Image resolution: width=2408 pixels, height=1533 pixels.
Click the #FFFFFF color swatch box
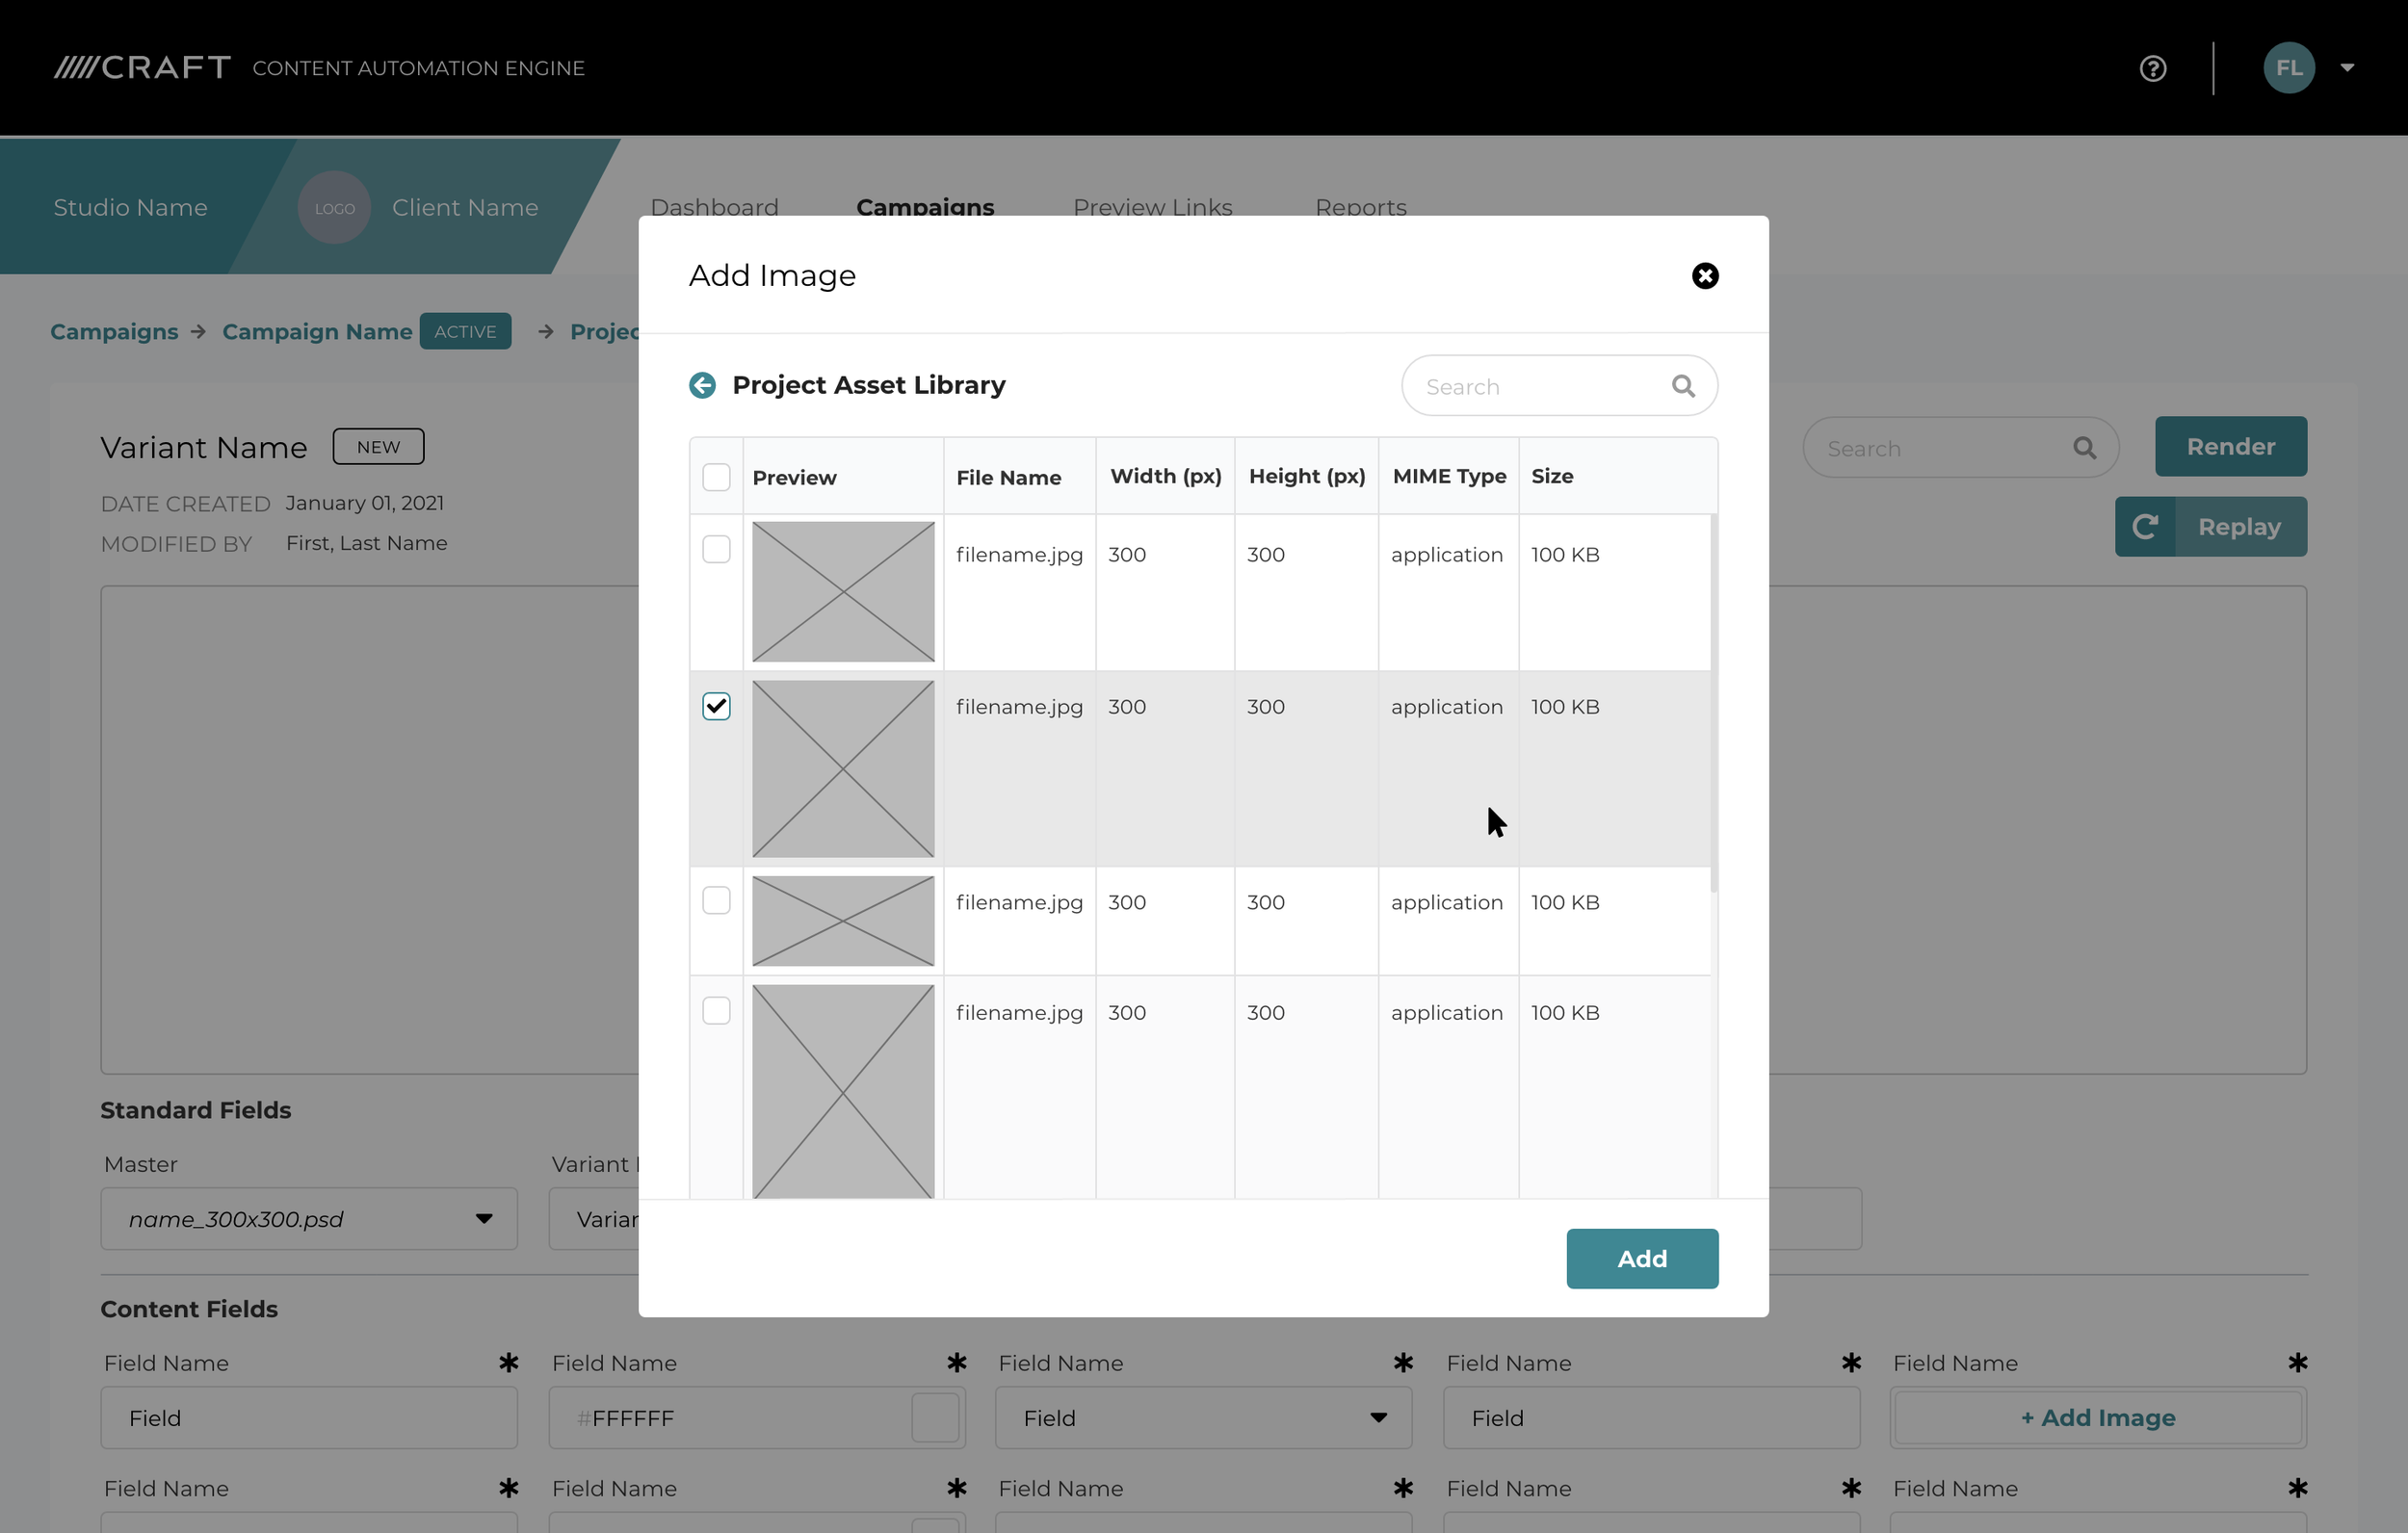coord(935,1418)
